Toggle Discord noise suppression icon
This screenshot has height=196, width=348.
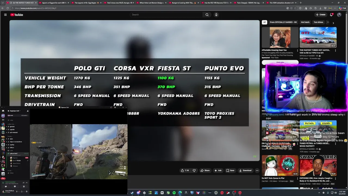click(23, 183)
